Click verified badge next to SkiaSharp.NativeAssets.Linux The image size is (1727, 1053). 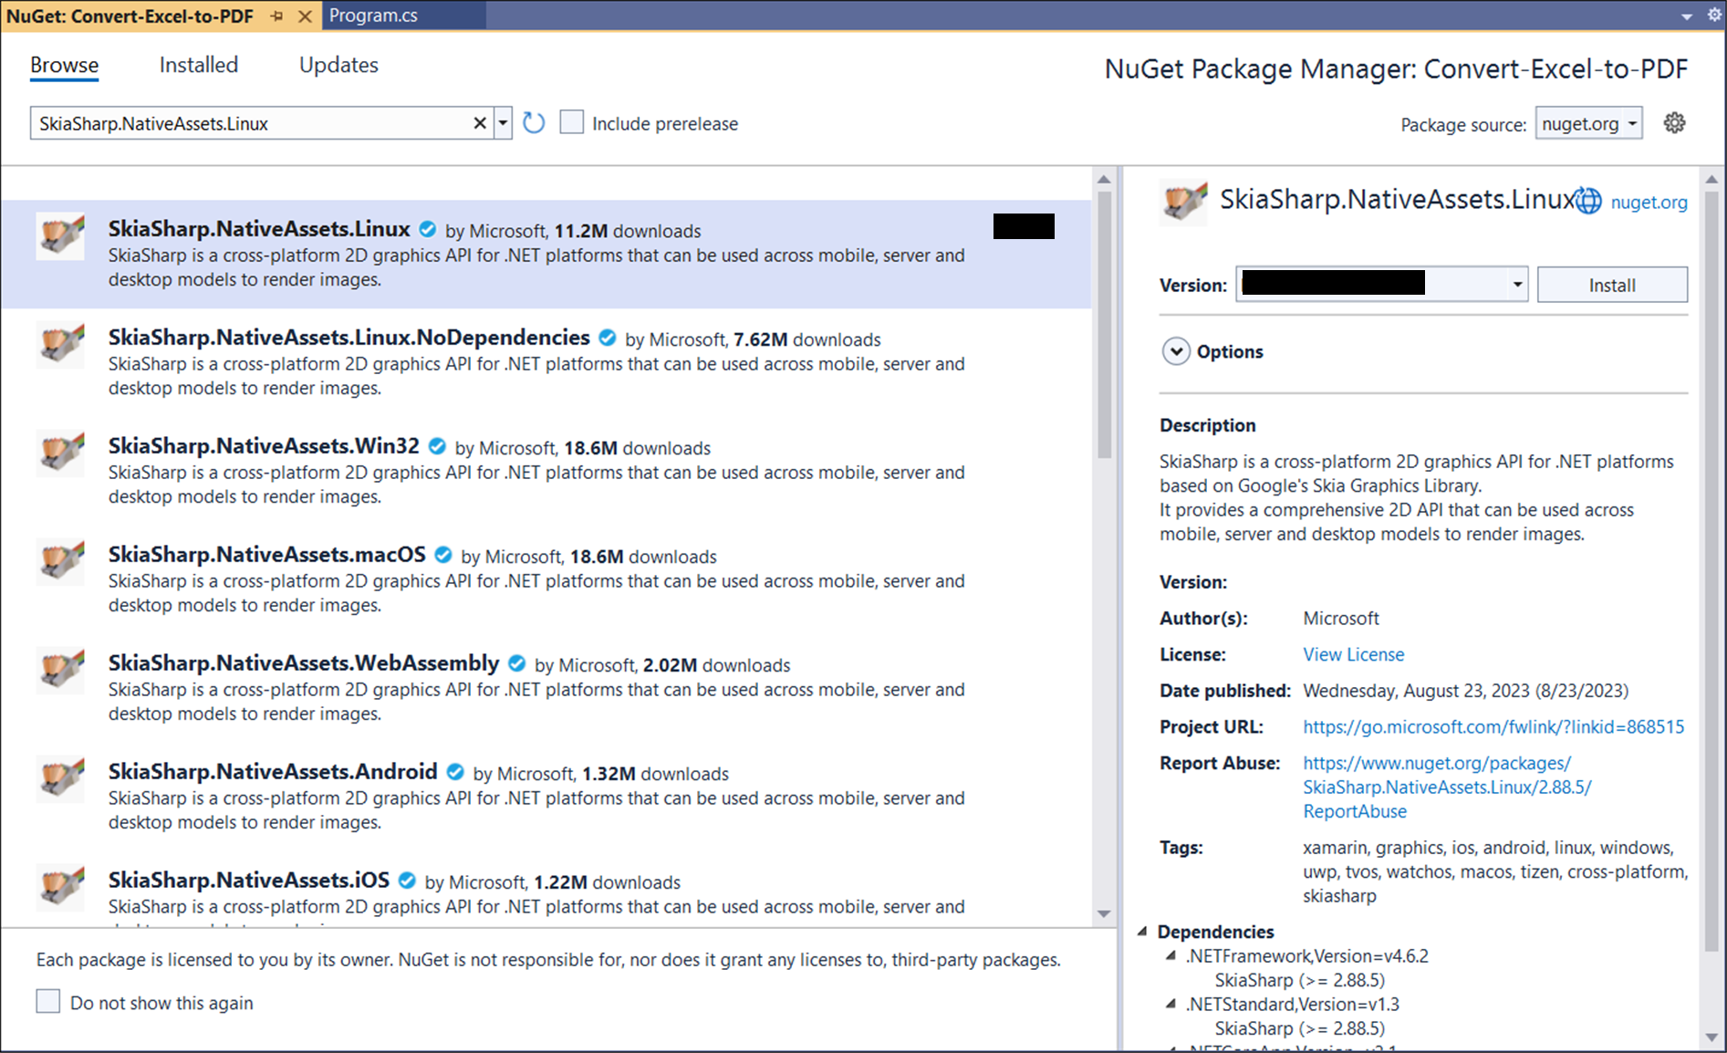(427, 229)
